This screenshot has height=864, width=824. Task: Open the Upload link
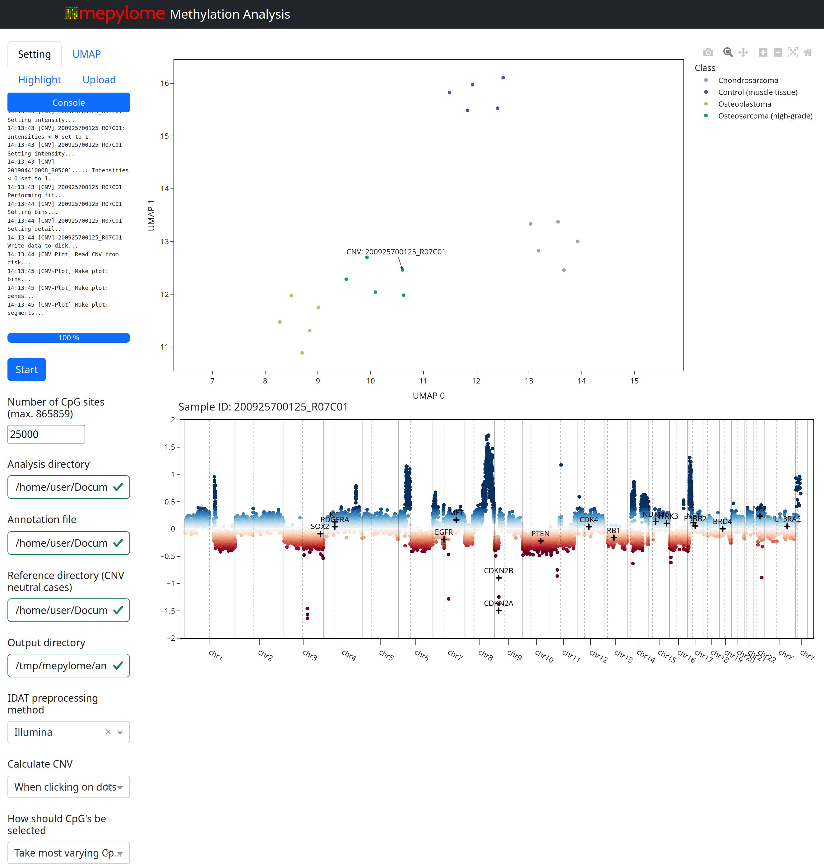[x=99, y=80]
